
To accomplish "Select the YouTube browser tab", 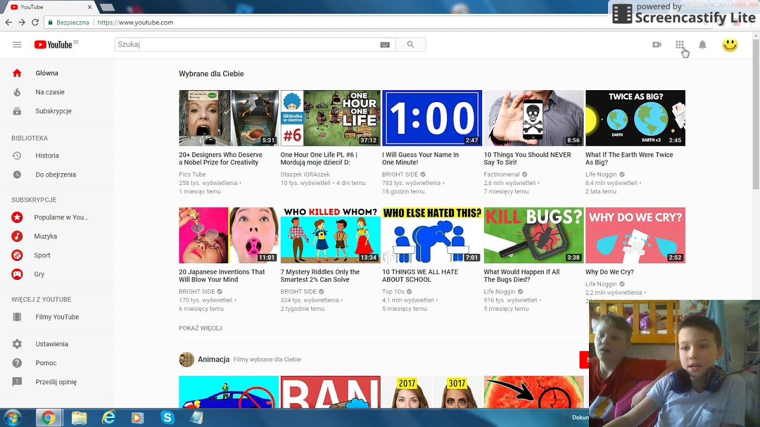I will pos(49,7).
